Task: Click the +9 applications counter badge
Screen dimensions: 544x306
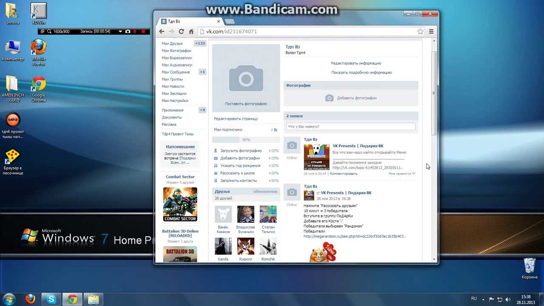Action: tap(202, 110)
